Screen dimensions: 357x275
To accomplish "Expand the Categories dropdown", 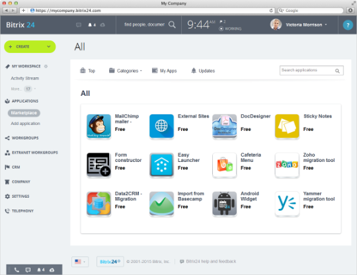I will (126, 71).
